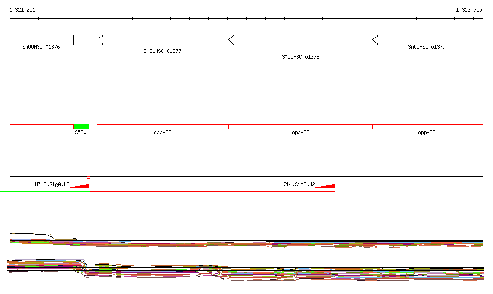
Task: Click the red segment box above S580's left
Action: [x=41, y=127]
